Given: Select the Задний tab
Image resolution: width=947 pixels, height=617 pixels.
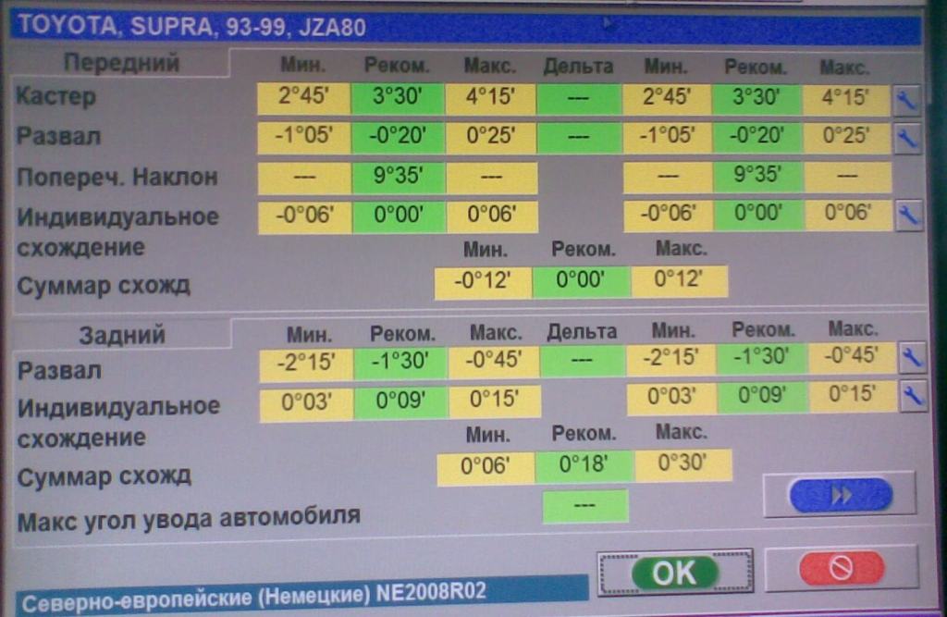Looking at the screenshot, I should tap(121, 335).
